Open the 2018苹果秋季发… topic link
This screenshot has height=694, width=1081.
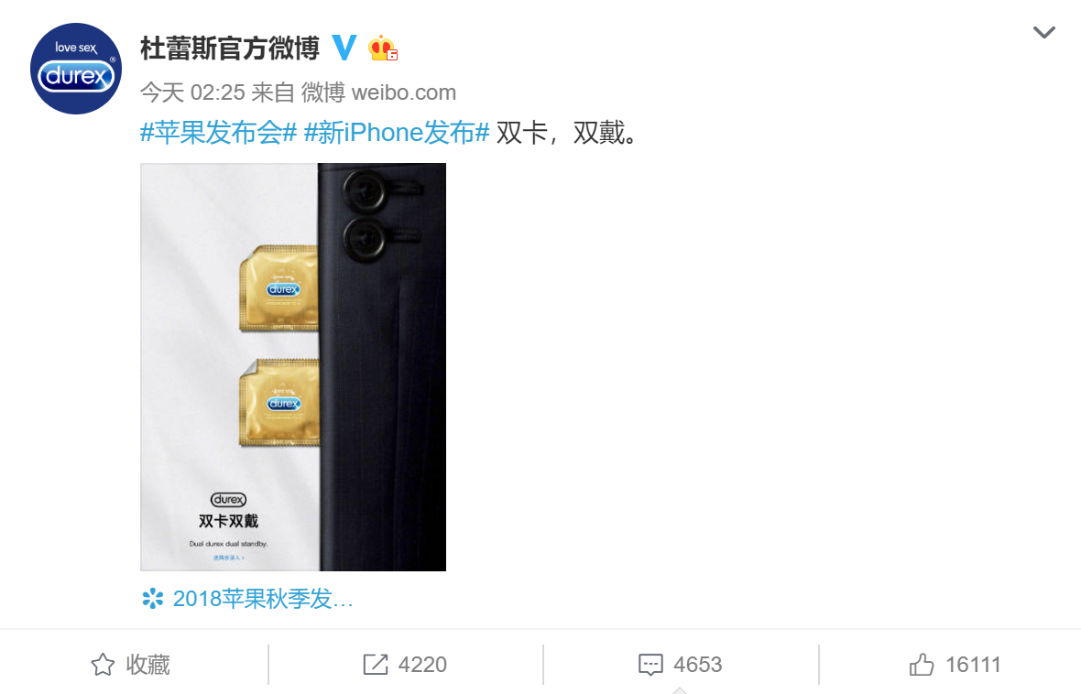(263, 598)
